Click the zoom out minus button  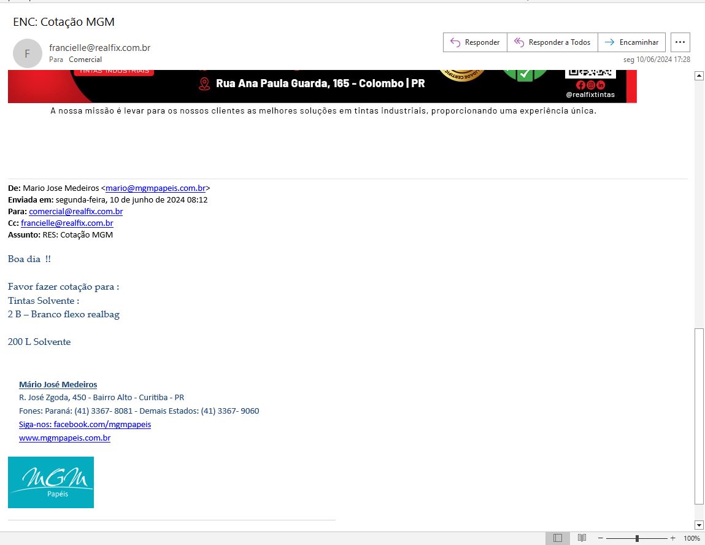[x=601, y=538]
